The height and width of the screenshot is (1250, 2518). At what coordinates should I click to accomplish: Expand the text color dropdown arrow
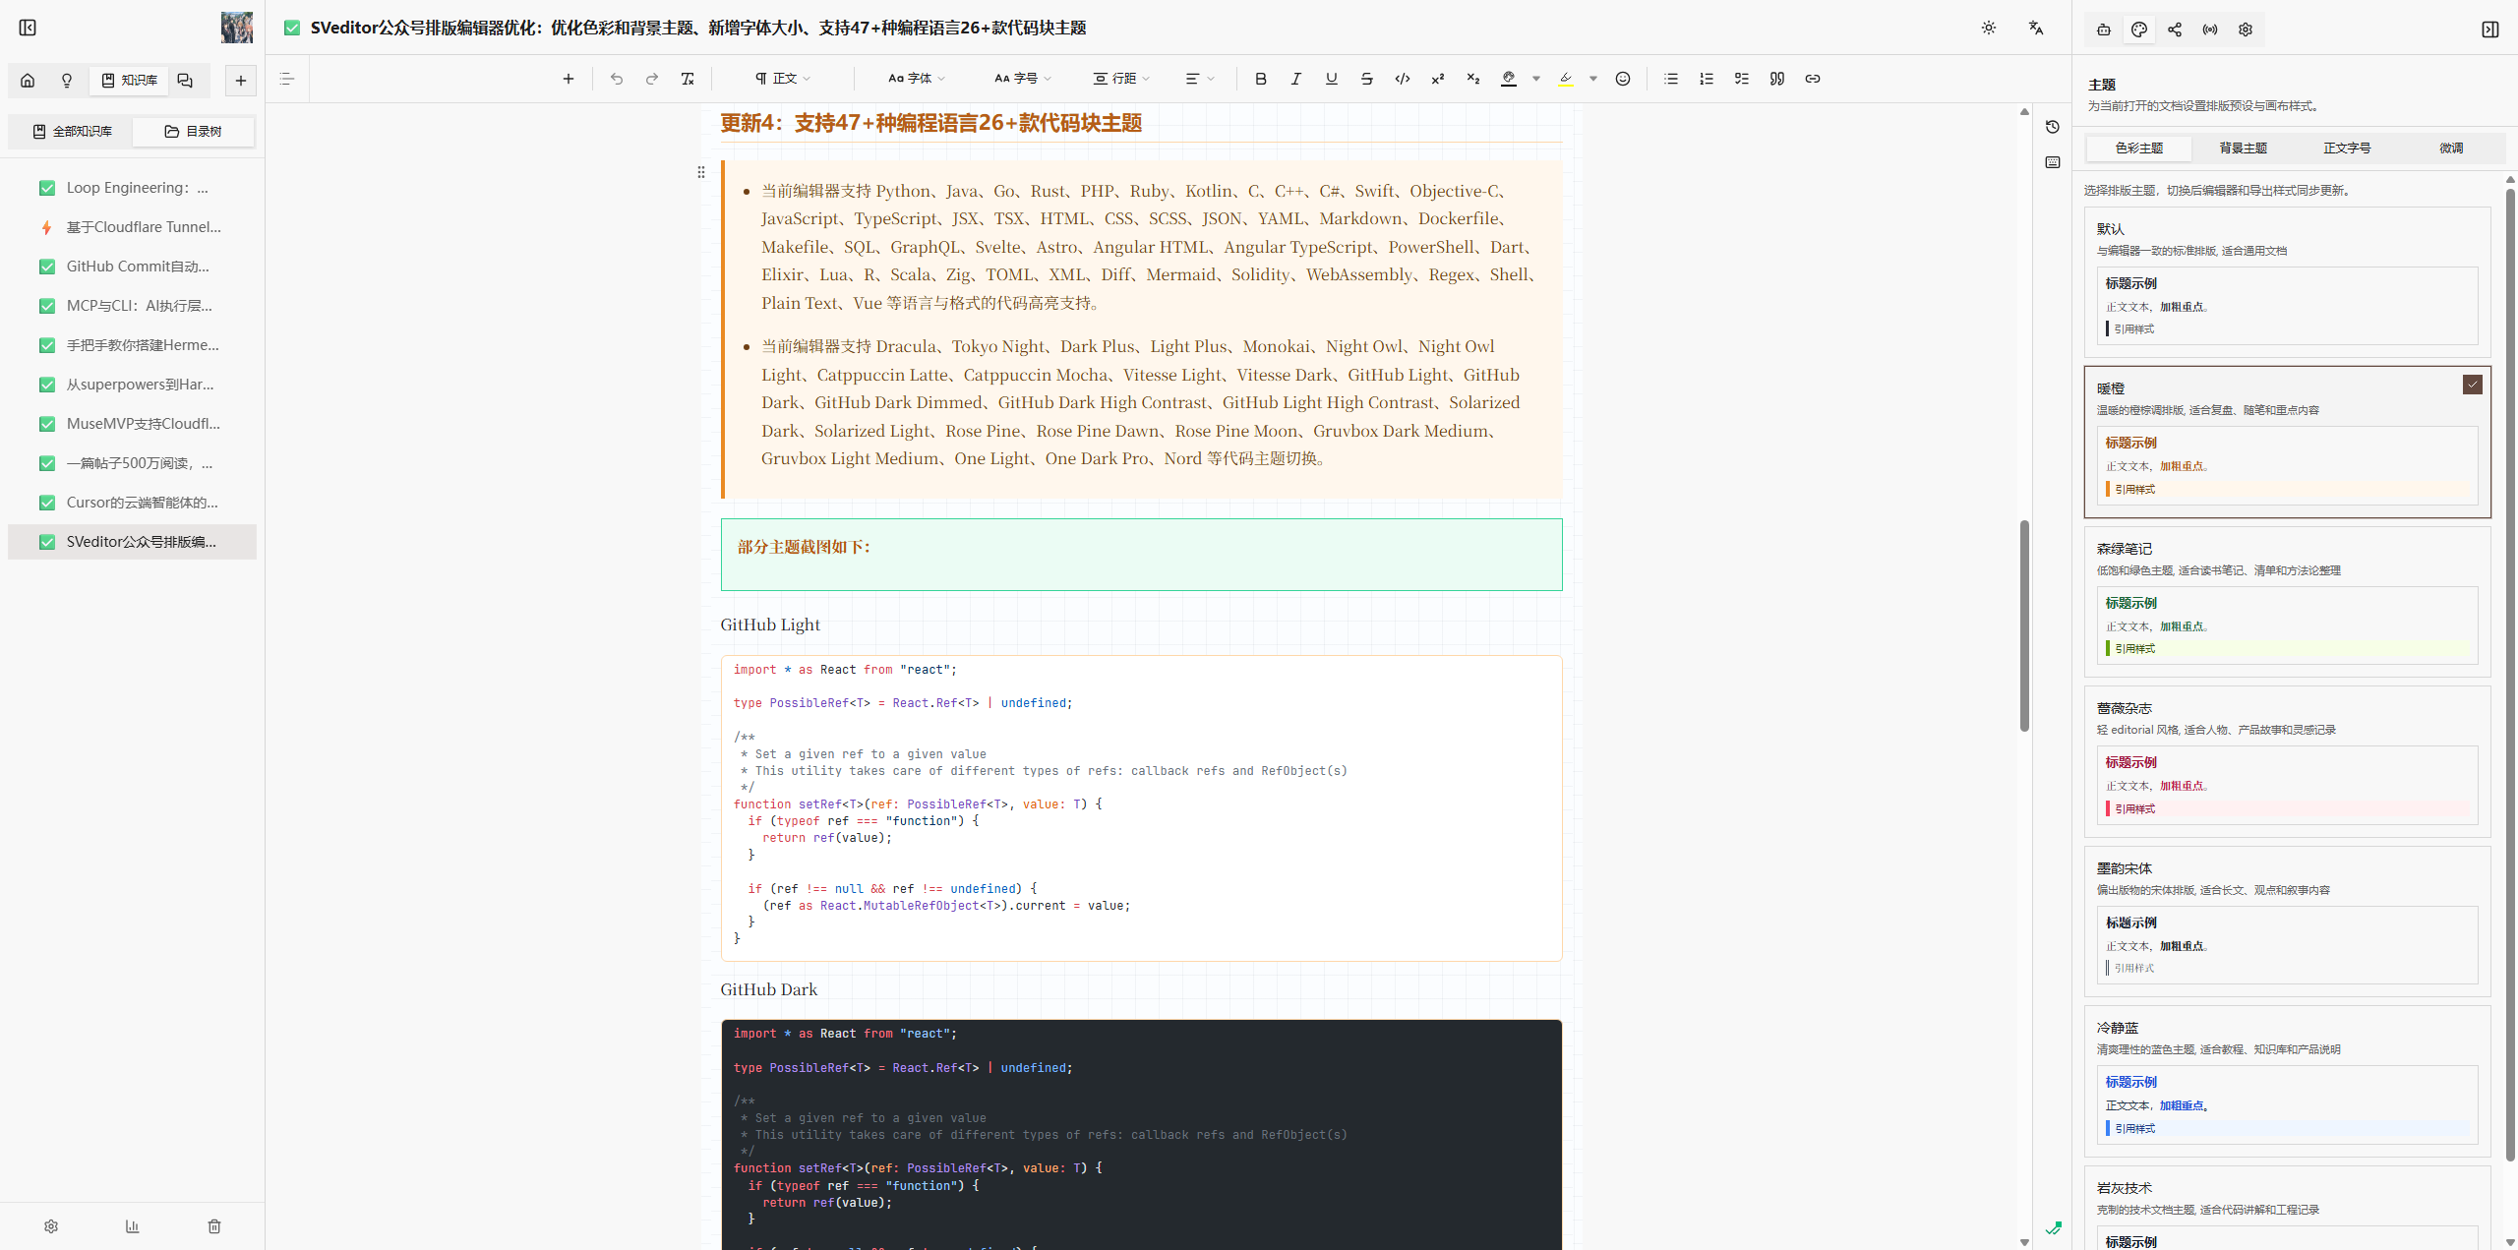(1536, 79)
